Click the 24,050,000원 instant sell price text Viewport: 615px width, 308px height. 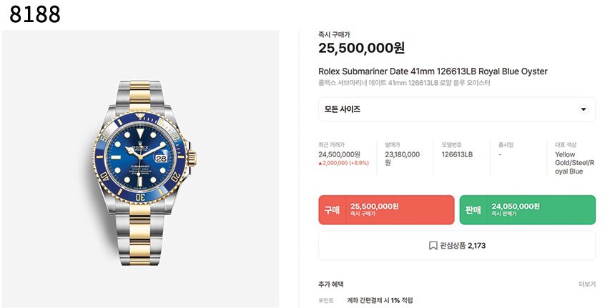tap(516, 206)
